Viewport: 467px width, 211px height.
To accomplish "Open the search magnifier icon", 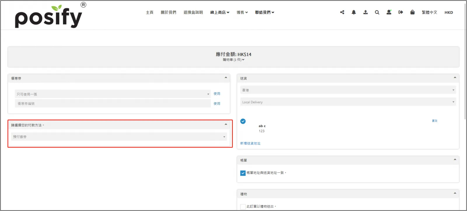I will [377, 12].
